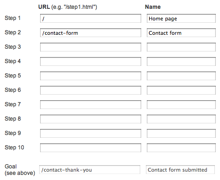Click the Step 7 Name input
The width and height of the screenshot is (220, 180).
click(181, 105)
